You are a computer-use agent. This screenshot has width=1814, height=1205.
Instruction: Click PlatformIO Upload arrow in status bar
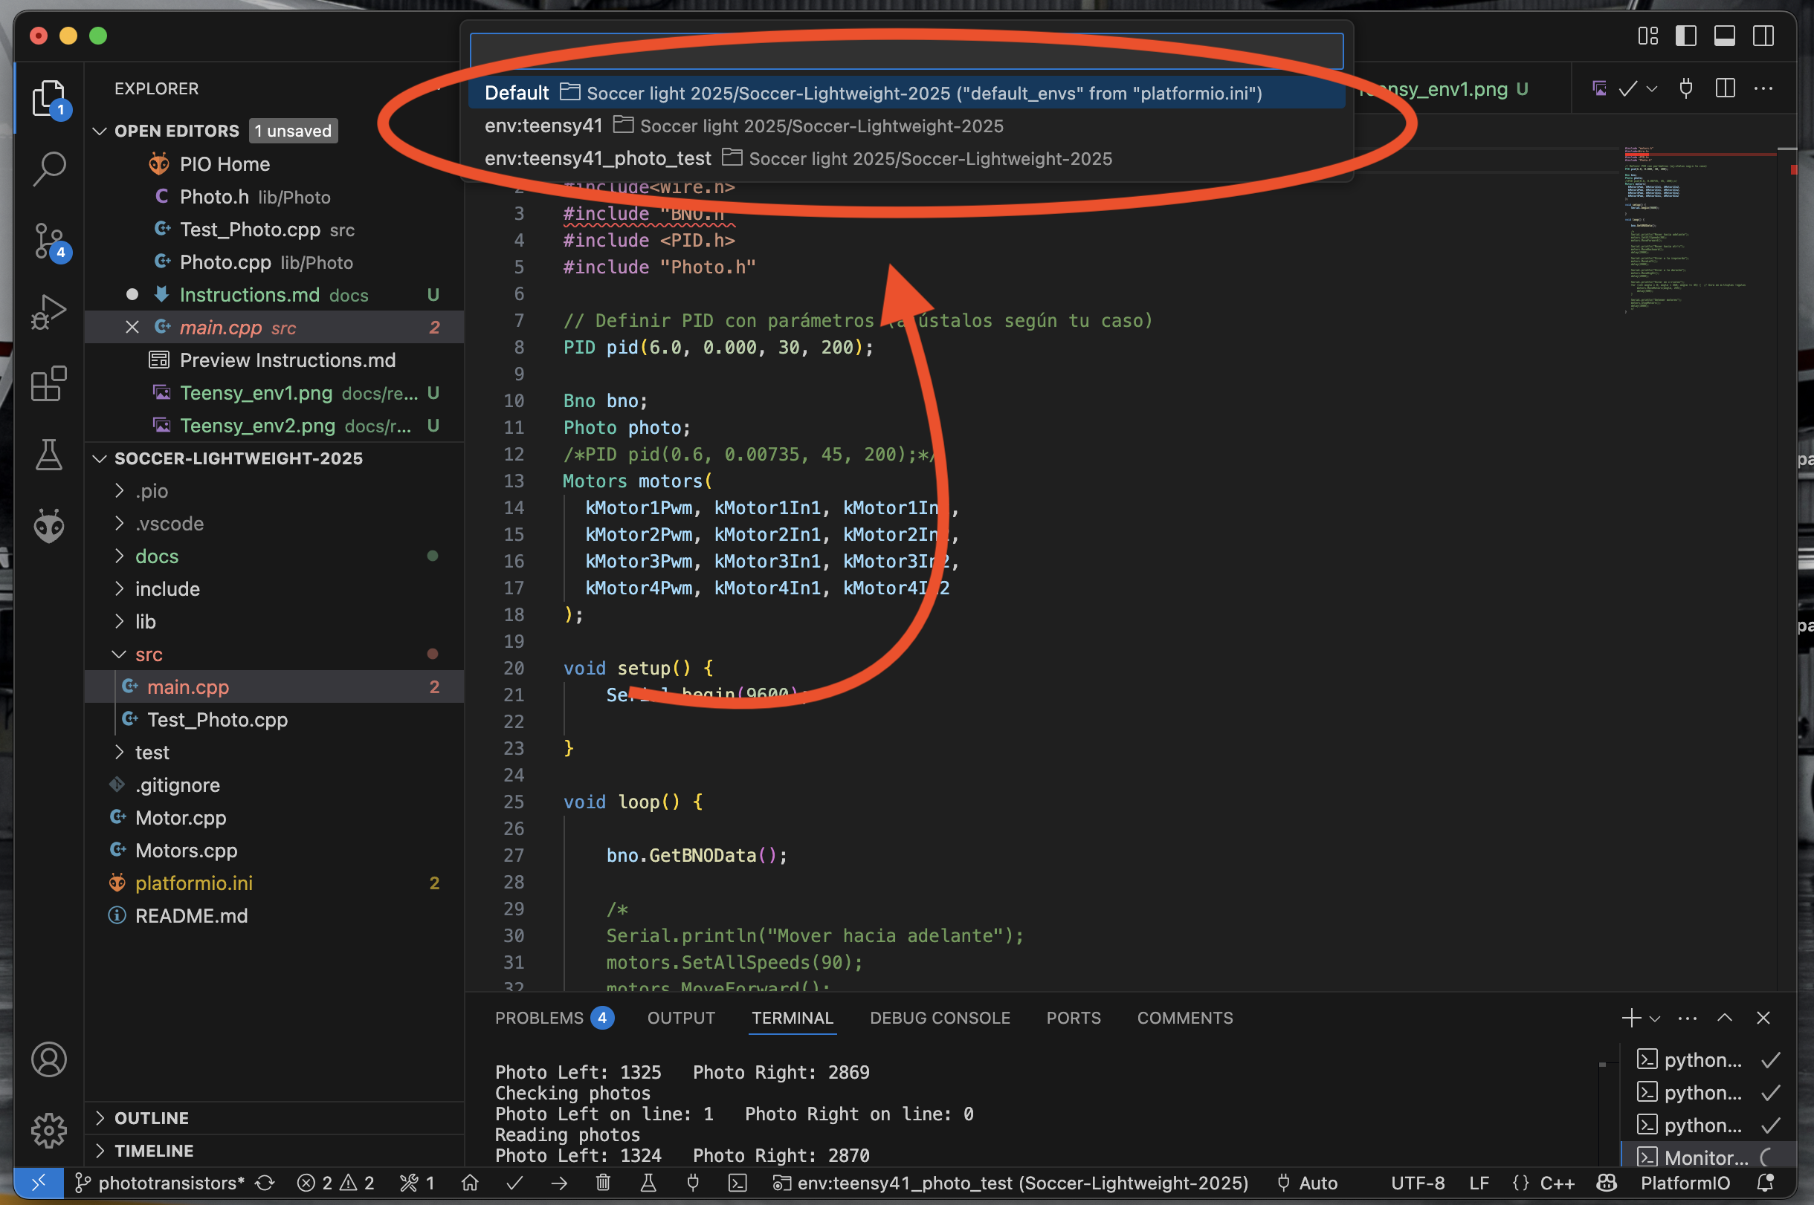tap(559, 1183)
